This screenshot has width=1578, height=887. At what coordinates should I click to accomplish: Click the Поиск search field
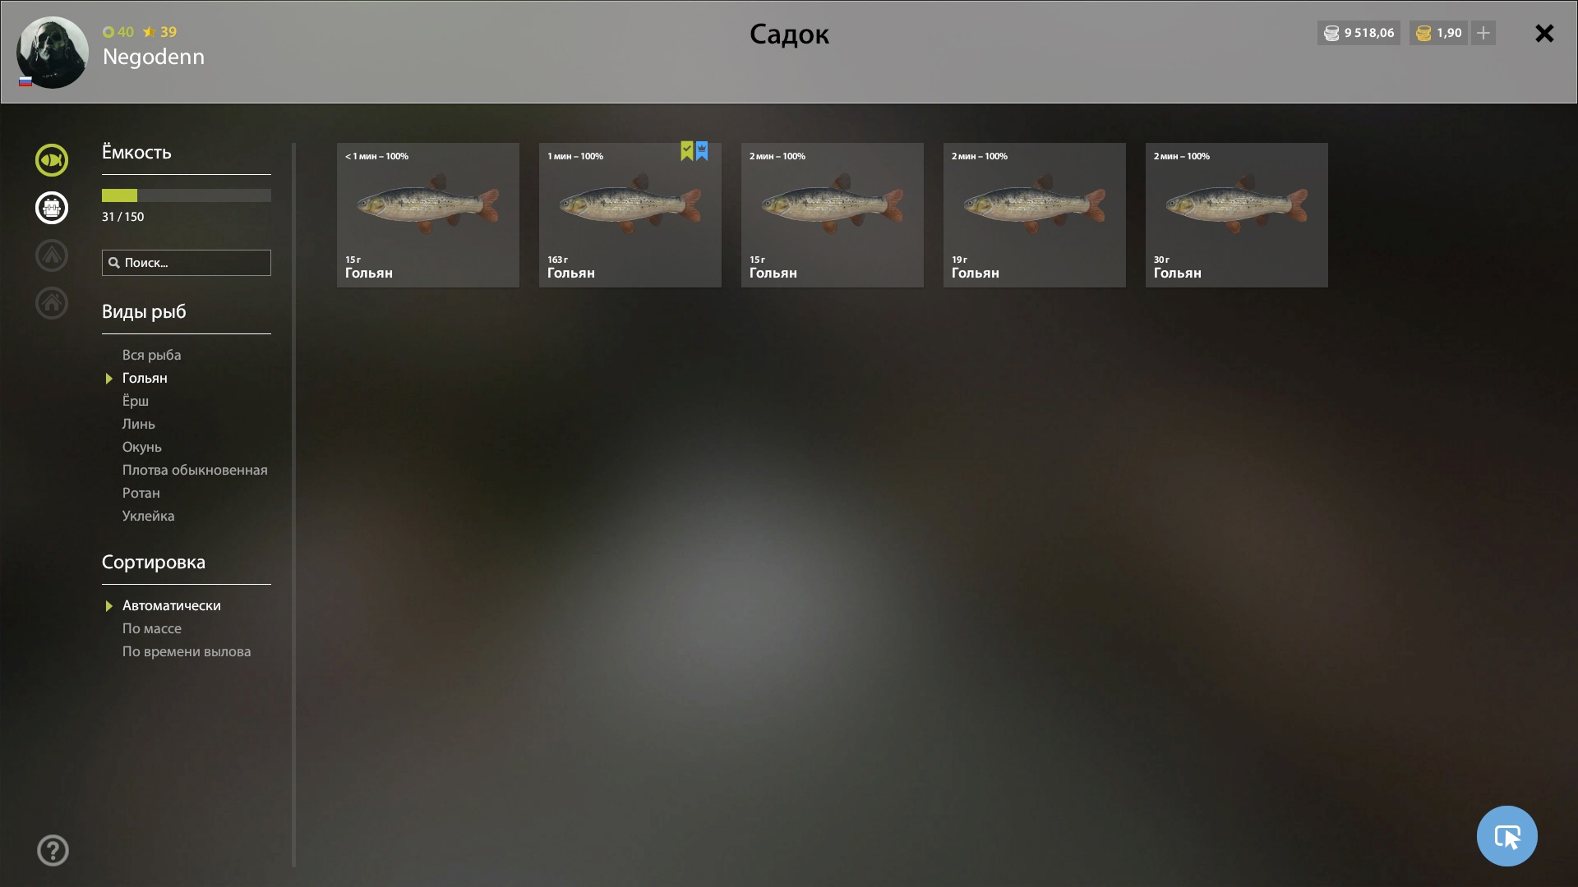coord(187,263)
